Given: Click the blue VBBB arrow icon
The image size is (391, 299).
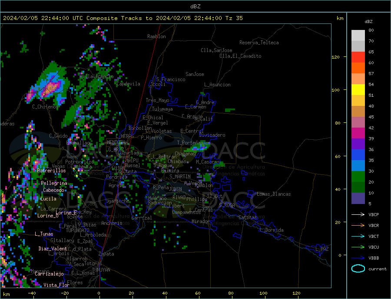Looking at the screenshot, I should pos(358,258).
